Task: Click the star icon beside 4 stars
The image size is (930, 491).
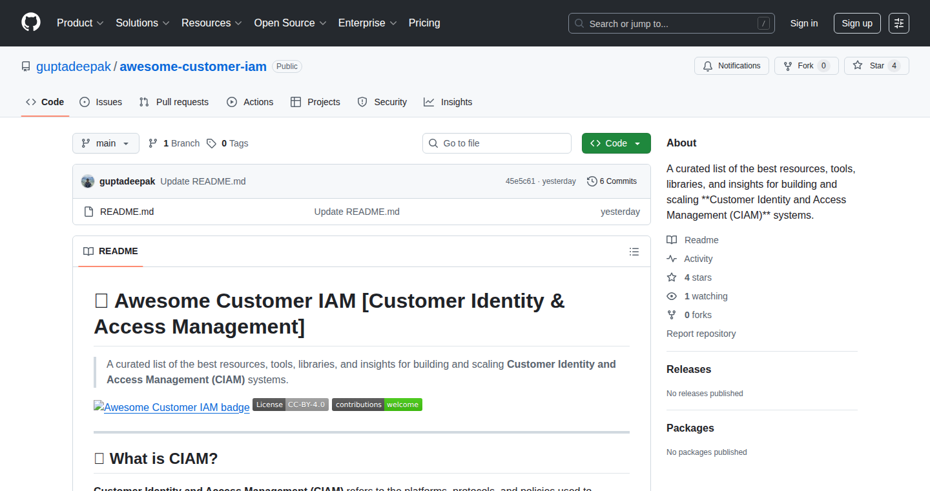Action: pyautogui.click(x=672, y=277)
